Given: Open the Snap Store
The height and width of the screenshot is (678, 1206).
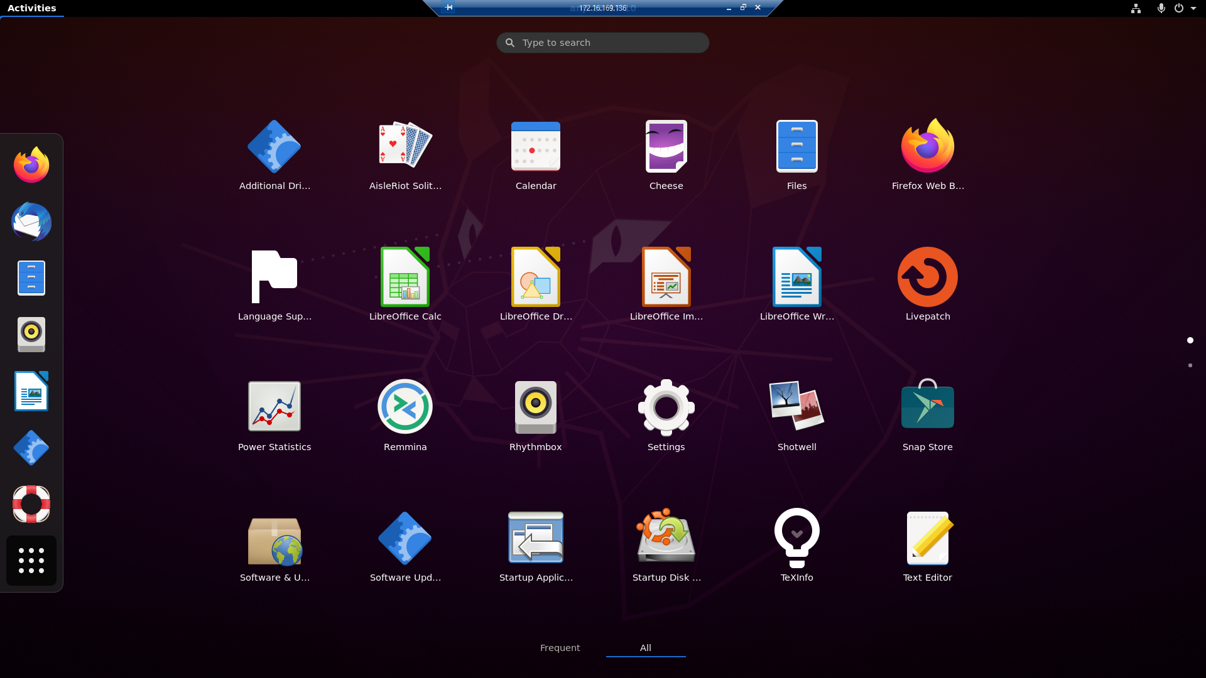Looking at the screenshot, I should pos(928,416).
